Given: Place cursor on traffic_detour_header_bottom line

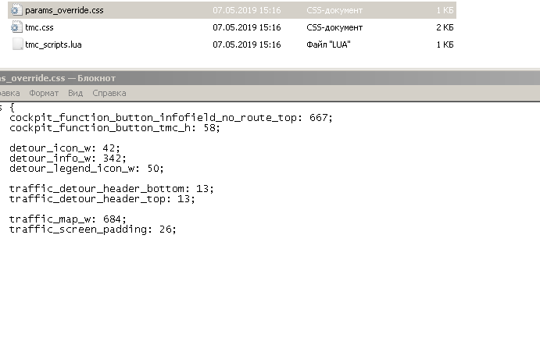Looking at the screenshot, I should point(112,189).
